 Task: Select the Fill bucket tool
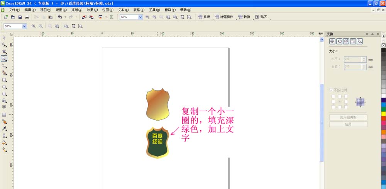[x=4, y=143]
